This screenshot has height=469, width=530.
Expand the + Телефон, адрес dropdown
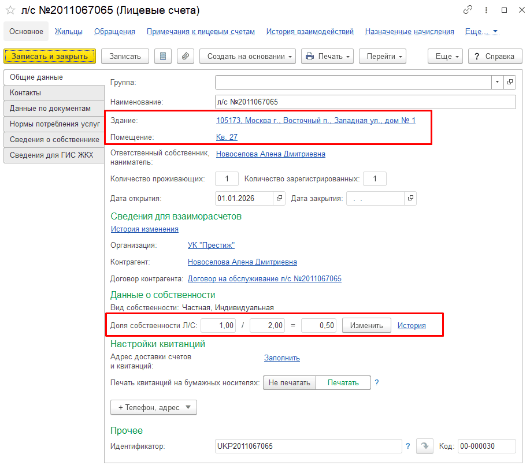click(154, 408)
